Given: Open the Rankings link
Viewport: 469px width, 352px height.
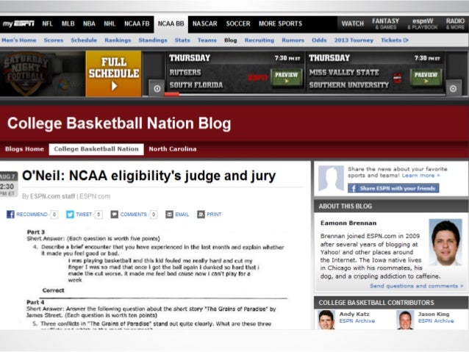Looking at the screenshot, I should point(118,40).
